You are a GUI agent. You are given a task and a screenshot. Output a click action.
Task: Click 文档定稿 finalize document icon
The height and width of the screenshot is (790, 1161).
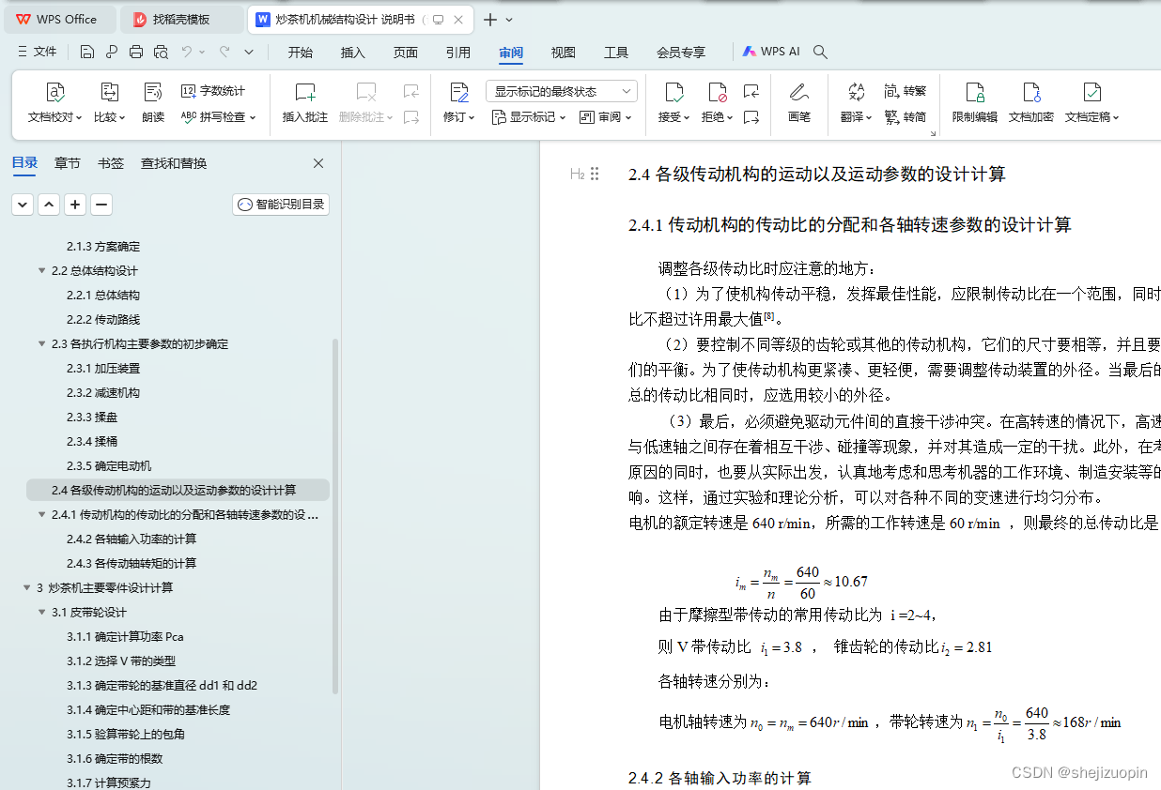[x=1091, y=92]
